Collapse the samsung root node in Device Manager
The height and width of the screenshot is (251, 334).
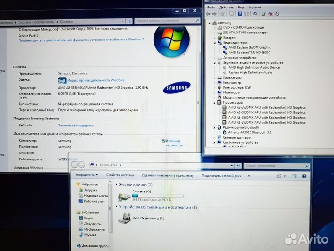pyautogui.click(x=209, y=23)
